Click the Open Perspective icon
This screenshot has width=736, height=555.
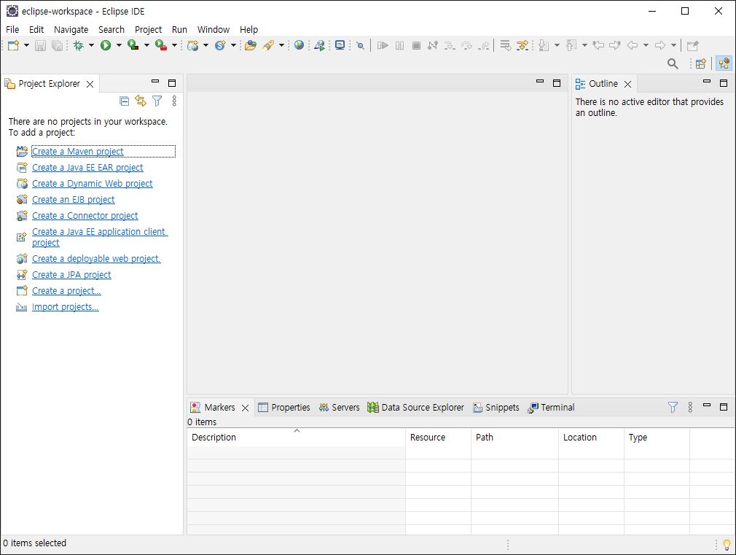click(x=701, y=63)
